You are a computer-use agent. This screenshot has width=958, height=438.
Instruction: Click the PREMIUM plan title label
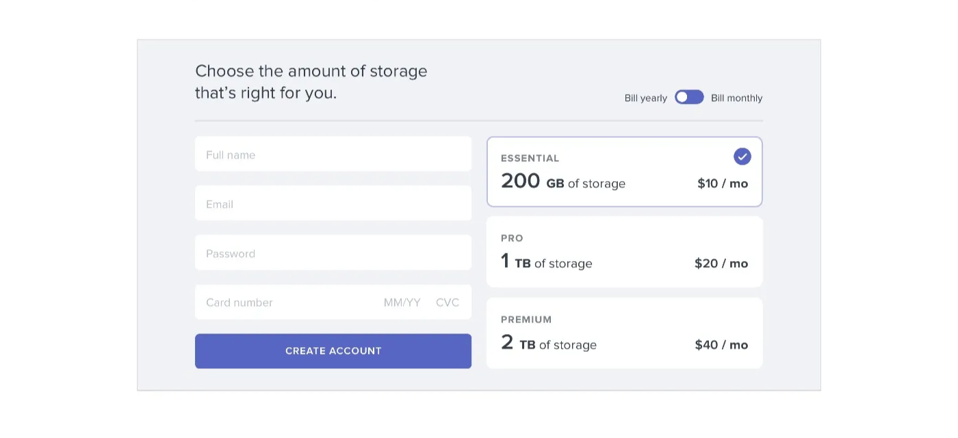tap(526, 319)
